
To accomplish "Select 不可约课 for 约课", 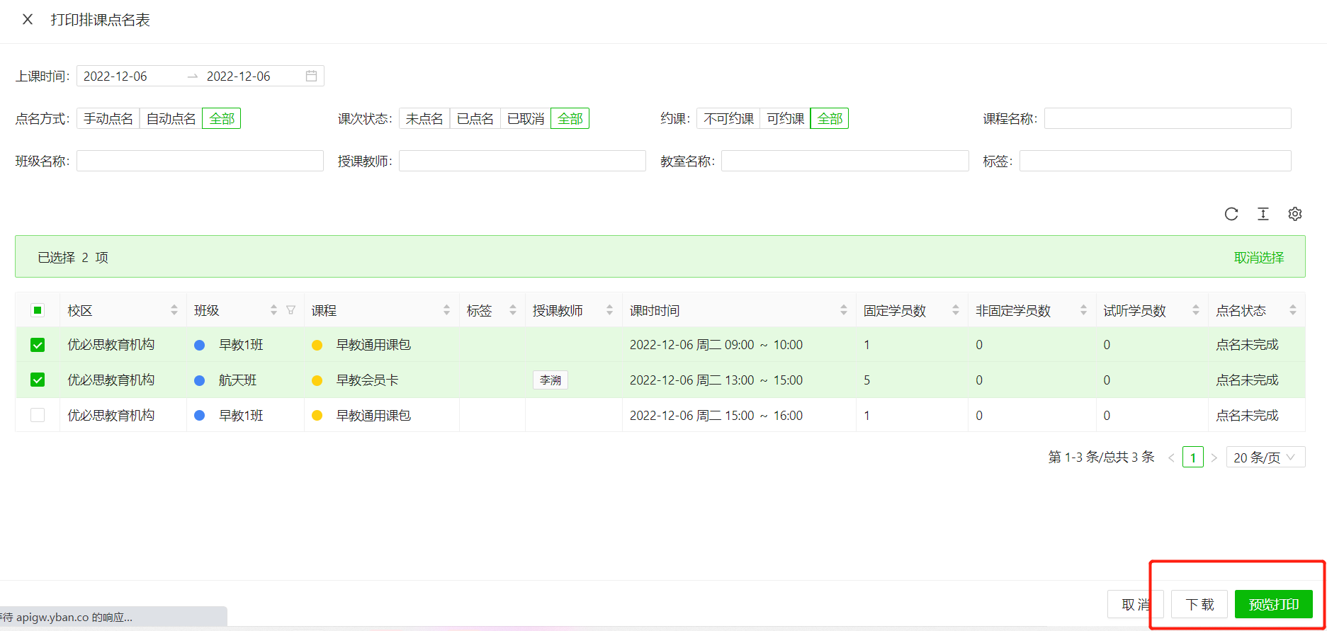I will click(x=728, y=118).
